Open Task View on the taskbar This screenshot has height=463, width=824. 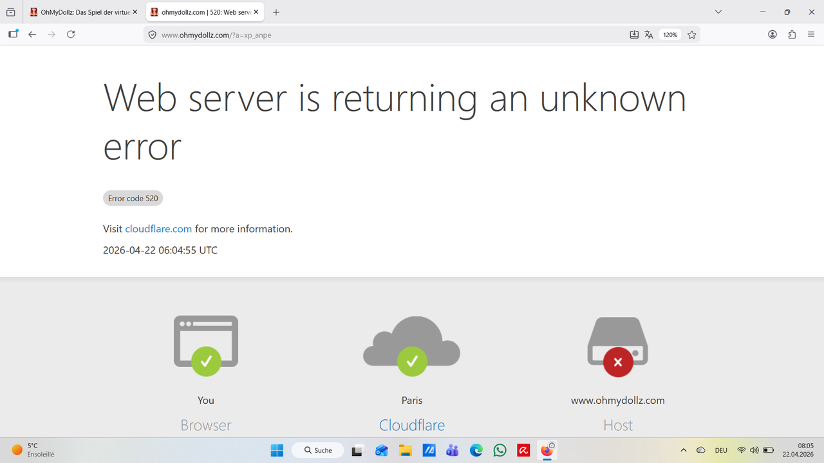357,450
